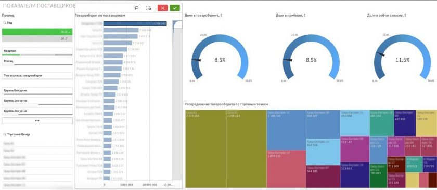
Task: Expand the Месяц filter
Action: (x=37, y=61)
